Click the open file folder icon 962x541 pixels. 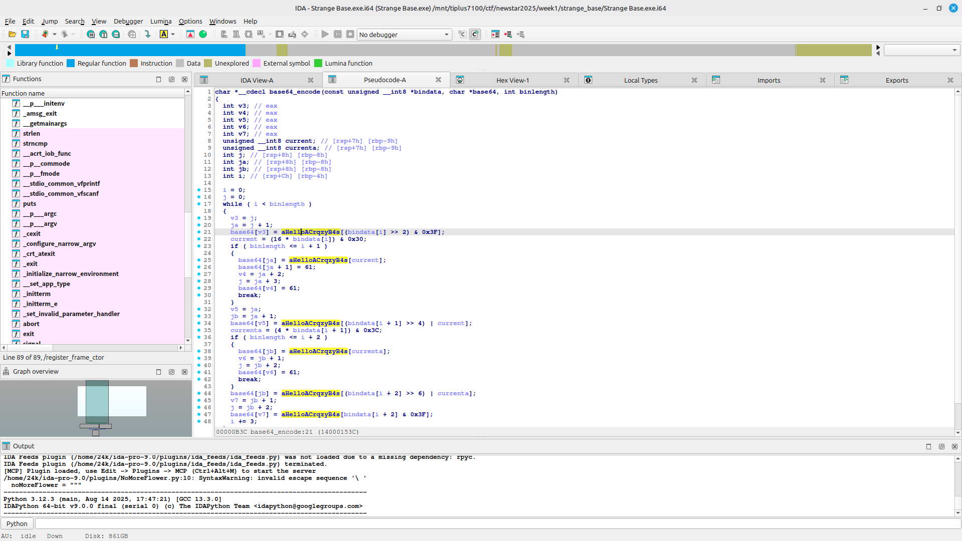[12, 34]
